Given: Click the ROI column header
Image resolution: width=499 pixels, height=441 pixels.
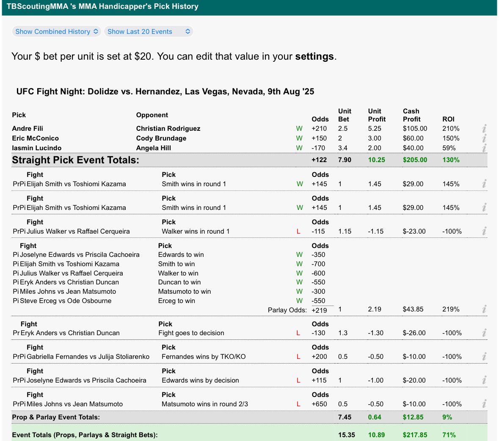Looking at the screenshot, I should point(448,119).
